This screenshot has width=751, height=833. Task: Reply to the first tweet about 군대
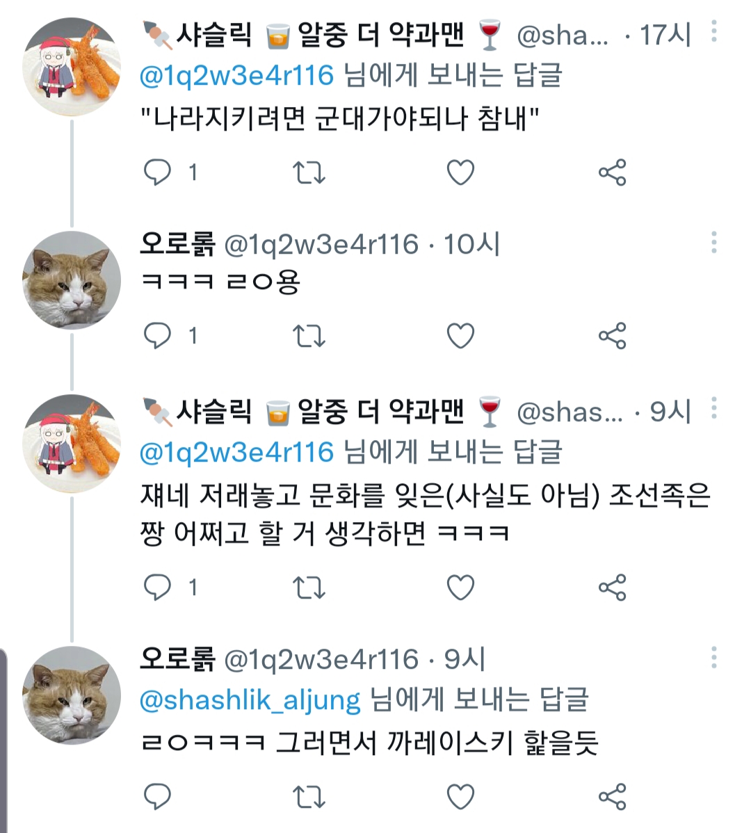pyautogui.click(x=157, y=172)
